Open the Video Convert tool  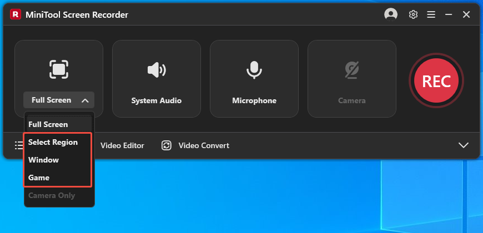[x=204, y=145]
